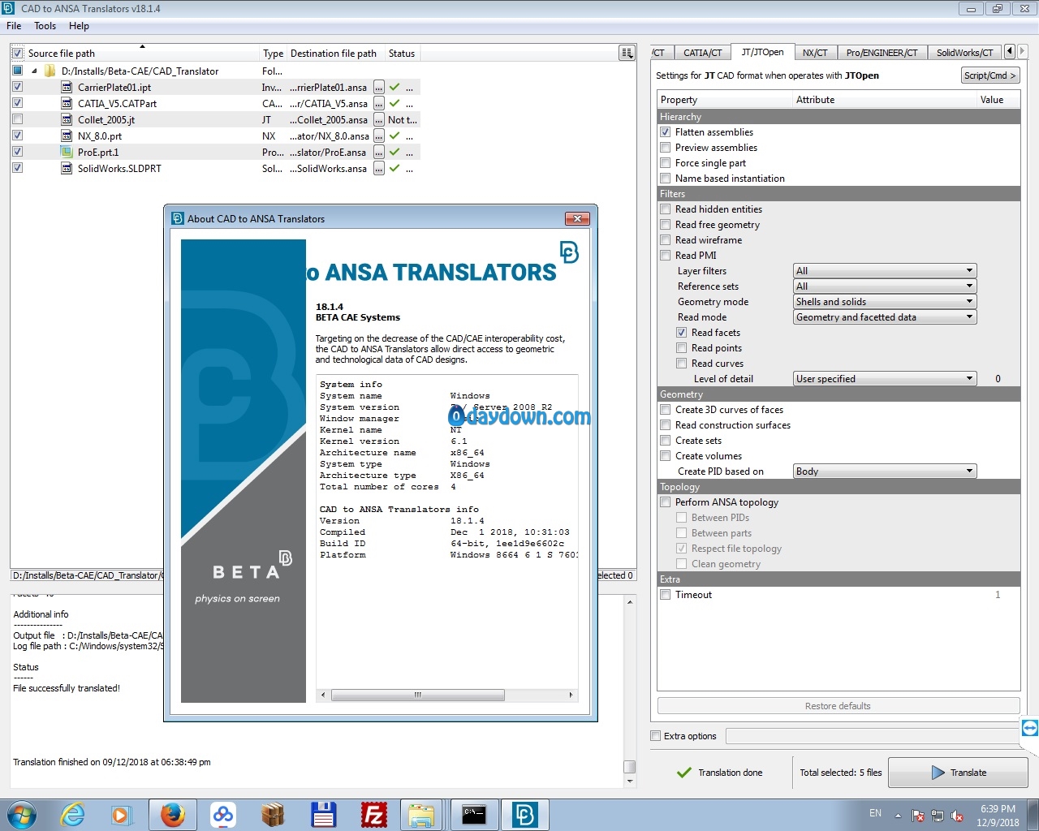1039x831 pixels.
Task: Click the ANSA translator taskbar icon
Action: point(524,815)
